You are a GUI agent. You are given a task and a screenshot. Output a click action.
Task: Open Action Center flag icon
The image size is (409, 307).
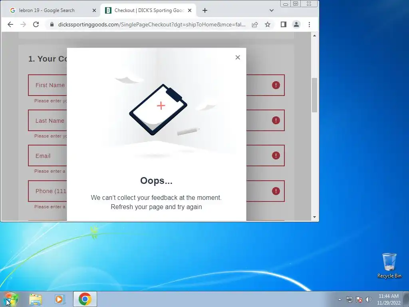(359, 299)
